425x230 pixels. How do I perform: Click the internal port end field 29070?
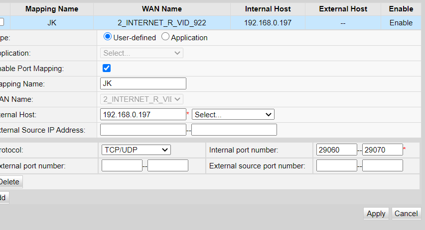click(382, 150)
